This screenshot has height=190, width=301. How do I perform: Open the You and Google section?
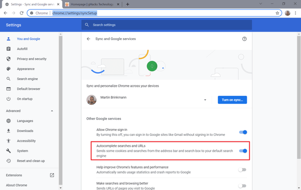[29, 39]
